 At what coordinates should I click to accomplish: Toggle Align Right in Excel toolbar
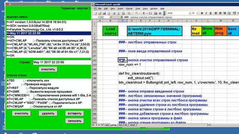tap(224, 13)
